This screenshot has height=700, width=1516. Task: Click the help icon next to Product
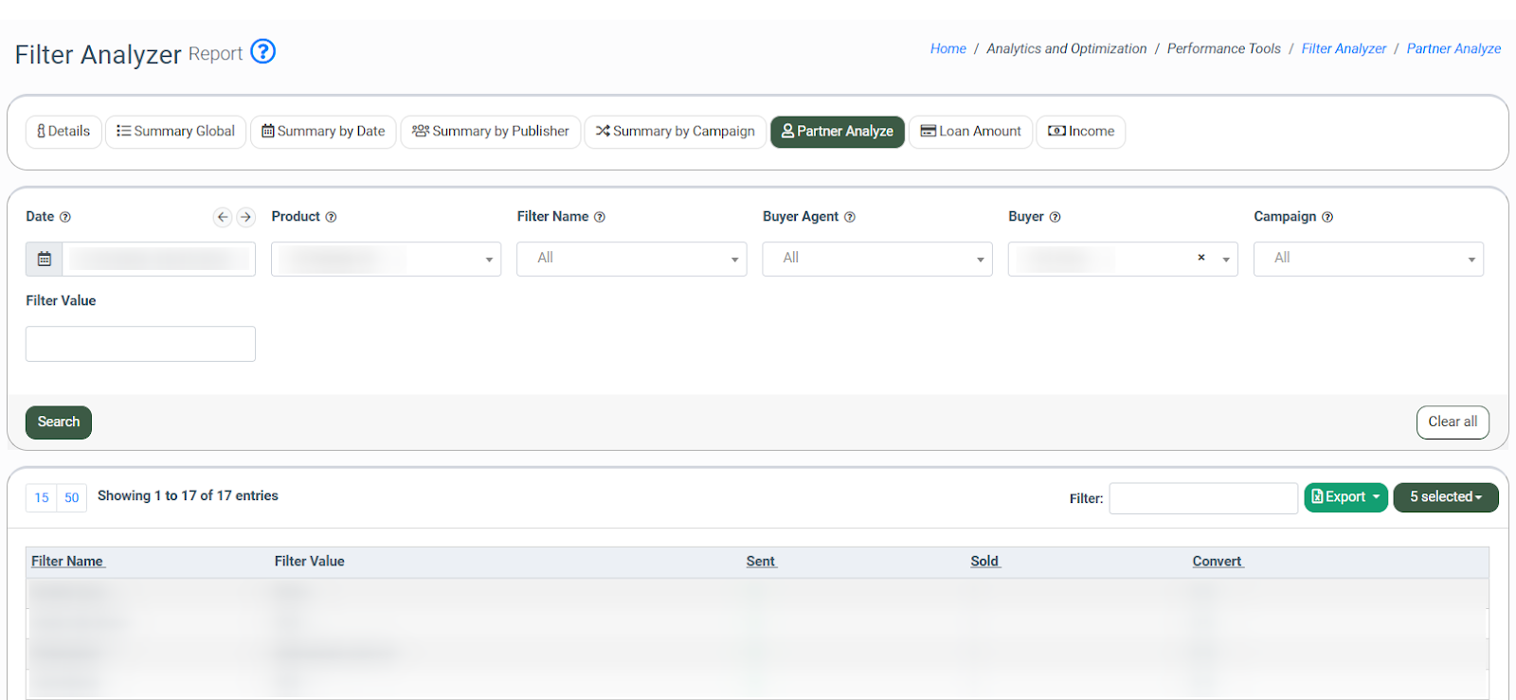[x=331, y=217]
